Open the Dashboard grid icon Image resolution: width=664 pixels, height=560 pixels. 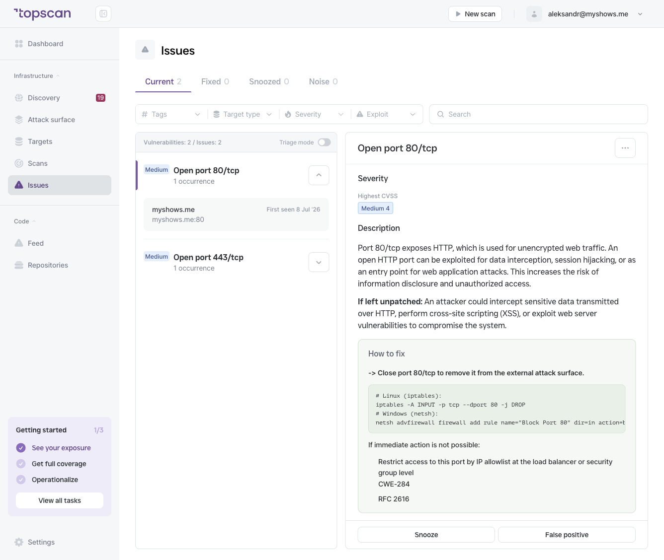pos(19,44)
